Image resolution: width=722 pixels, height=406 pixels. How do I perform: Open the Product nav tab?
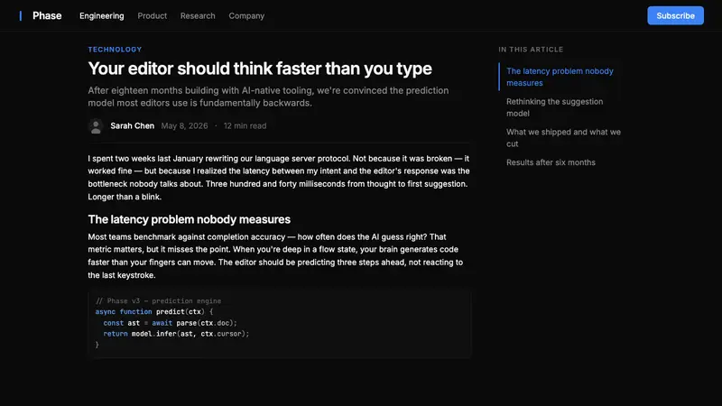point(152,15)
